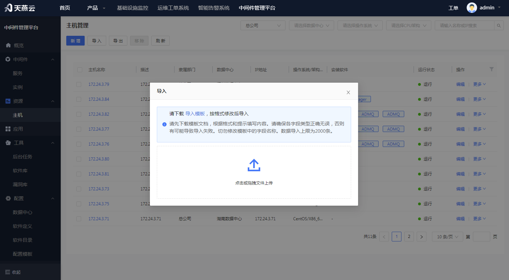Click the 请输入名称或IP搜索 search field

(x=465, y=25)
